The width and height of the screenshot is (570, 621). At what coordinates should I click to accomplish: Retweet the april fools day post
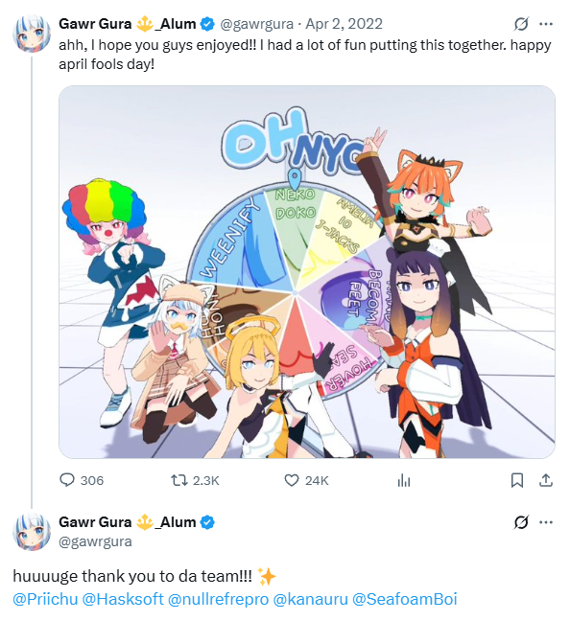coord(195,480)
